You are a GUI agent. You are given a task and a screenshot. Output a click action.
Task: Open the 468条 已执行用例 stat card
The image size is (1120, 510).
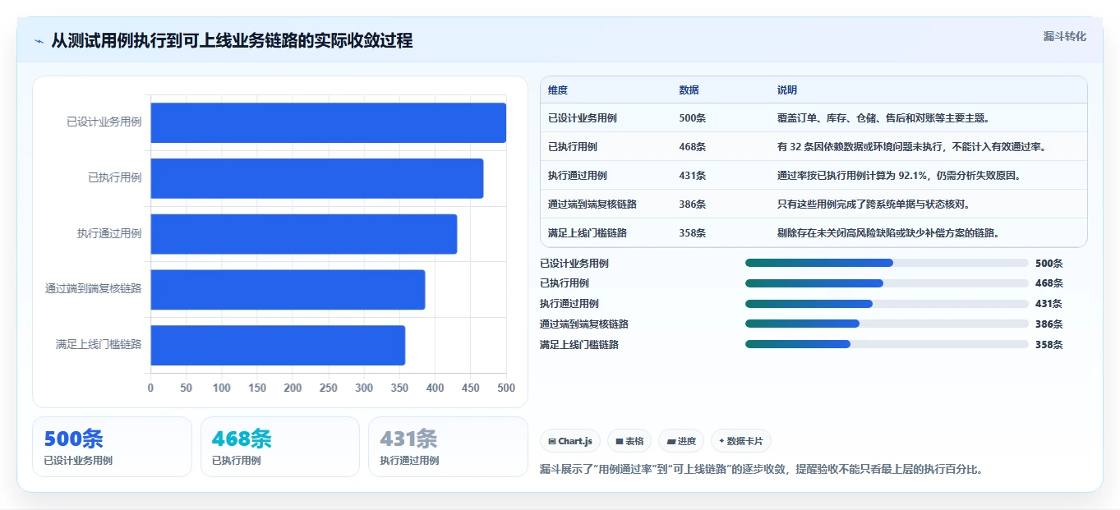click(280, 447)
